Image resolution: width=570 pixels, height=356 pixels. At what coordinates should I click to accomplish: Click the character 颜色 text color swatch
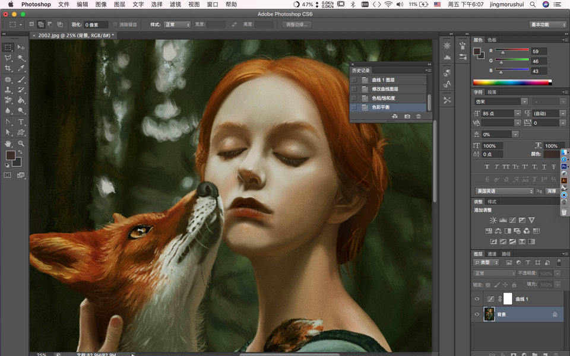point(552,154)
